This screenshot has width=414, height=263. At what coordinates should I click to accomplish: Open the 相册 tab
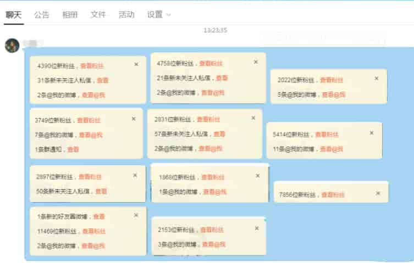tap(70, 14)
